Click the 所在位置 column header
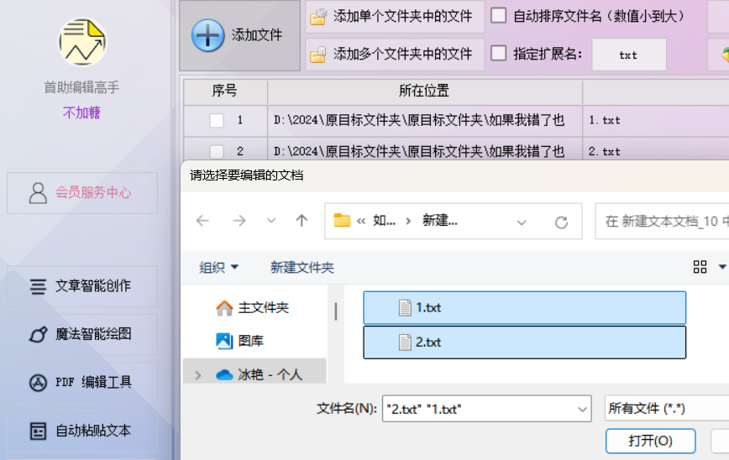The height and width of the screenshot is (460, 729). [424, 91]
